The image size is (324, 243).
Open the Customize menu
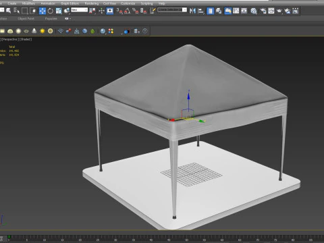tap(128, 3)
